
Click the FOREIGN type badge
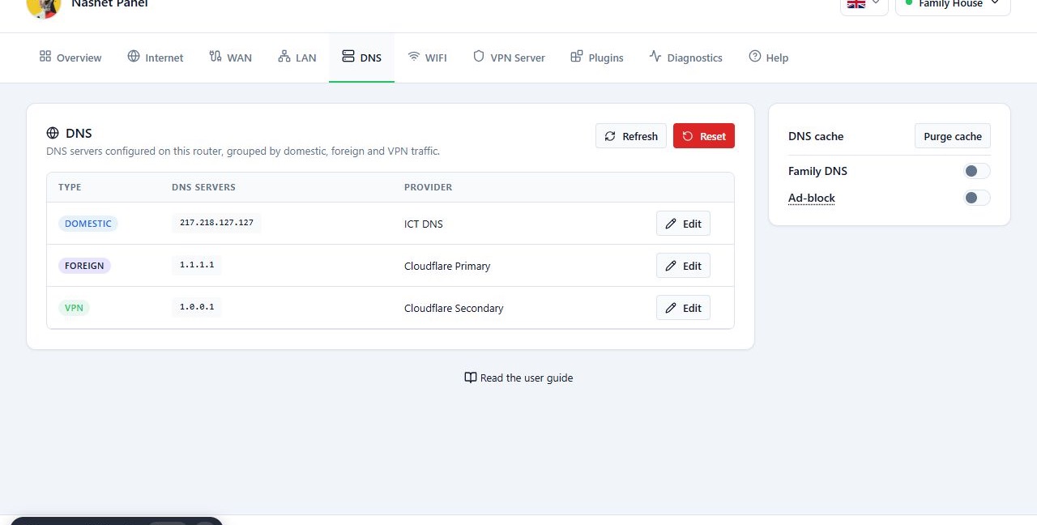click(84, 266)
